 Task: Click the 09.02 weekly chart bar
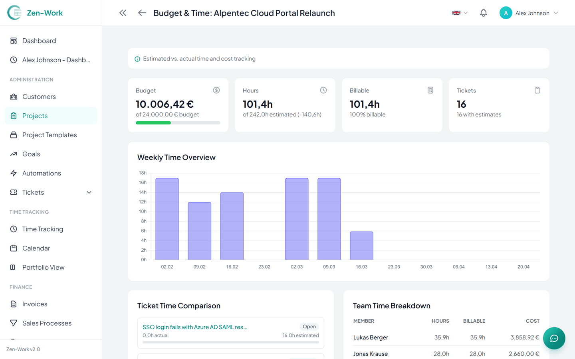pos(200,231)
